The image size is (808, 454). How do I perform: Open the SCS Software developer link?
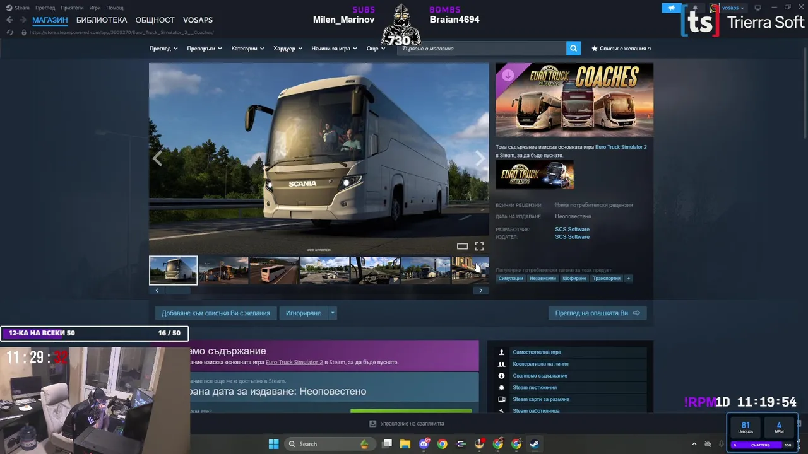pos(572,230)
